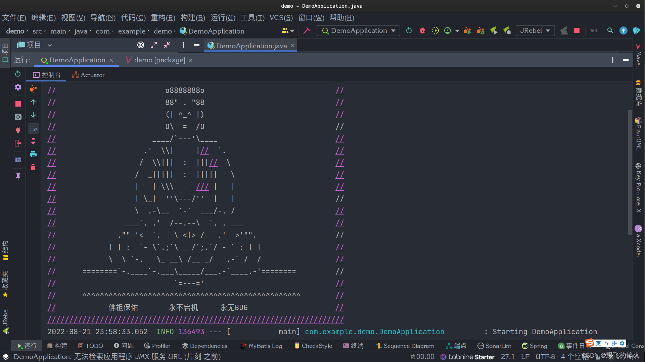Click the exit application icon

[x=18, y=143]
